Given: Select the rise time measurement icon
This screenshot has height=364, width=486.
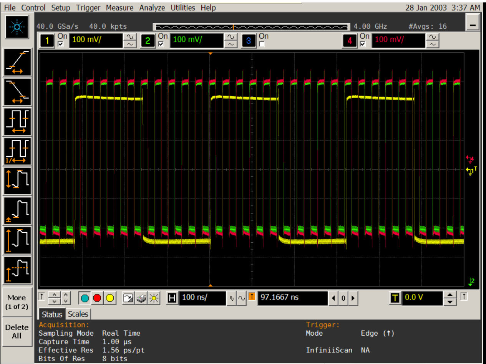Looking at the screenshot, I should 17,63.
